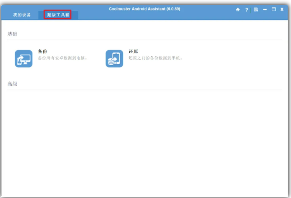291x198 pixels.
Task: Click the Home icon in title bar
Action: click(x=238, y=10)
